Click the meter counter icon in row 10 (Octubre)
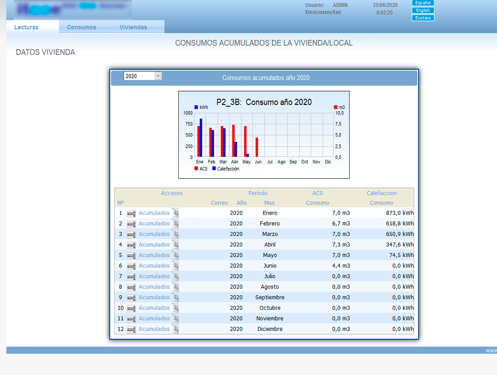This screenshot has height=375, width=497. click(x=131, y=308)
